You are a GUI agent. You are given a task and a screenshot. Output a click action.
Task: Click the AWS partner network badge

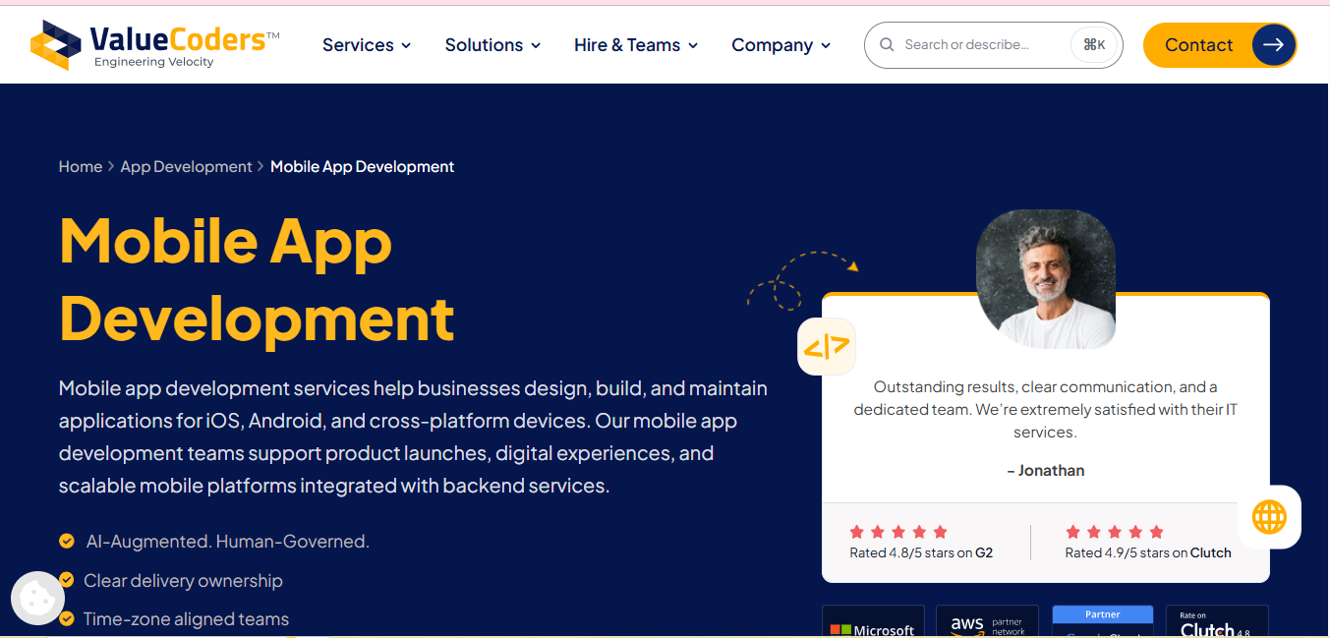[987, 622]
